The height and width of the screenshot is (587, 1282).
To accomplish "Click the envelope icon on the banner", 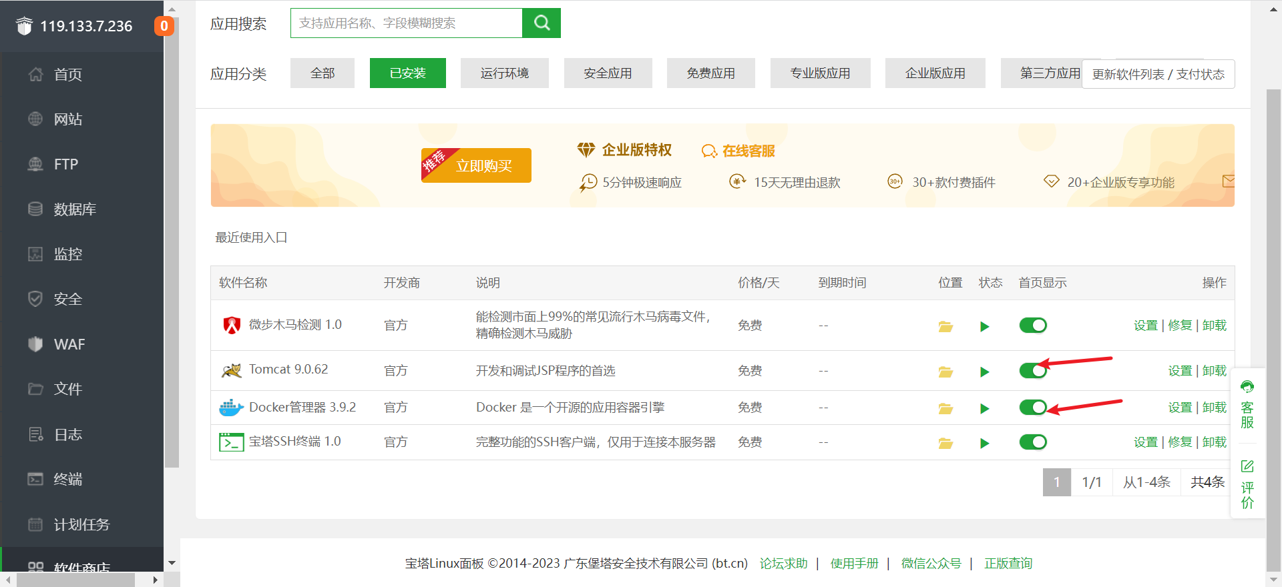I will (x=1228, y=181).
